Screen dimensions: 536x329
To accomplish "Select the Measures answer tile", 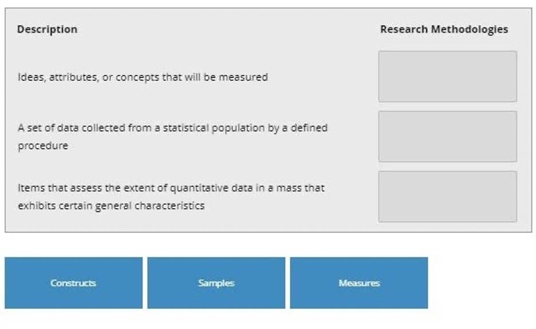I will point(359,283).
